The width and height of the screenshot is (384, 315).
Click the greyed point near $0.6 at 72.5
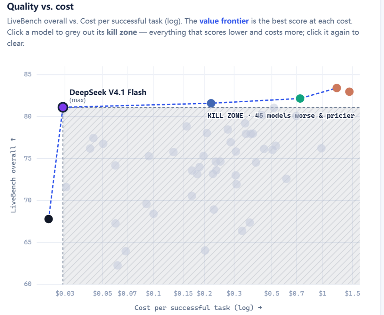(x=286, y=179)
